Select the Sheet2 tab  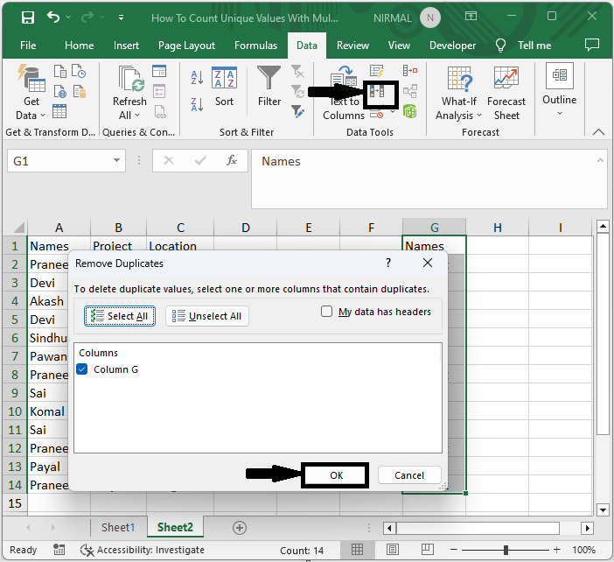click(x=175, y=528)
